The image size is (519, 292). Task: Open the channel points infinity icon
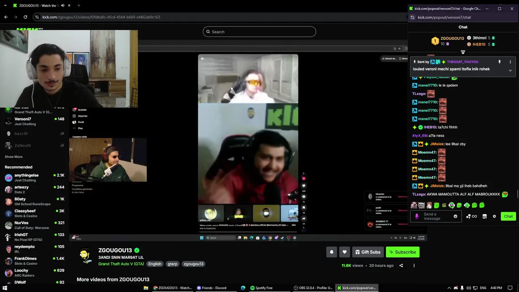coord(472,217)
